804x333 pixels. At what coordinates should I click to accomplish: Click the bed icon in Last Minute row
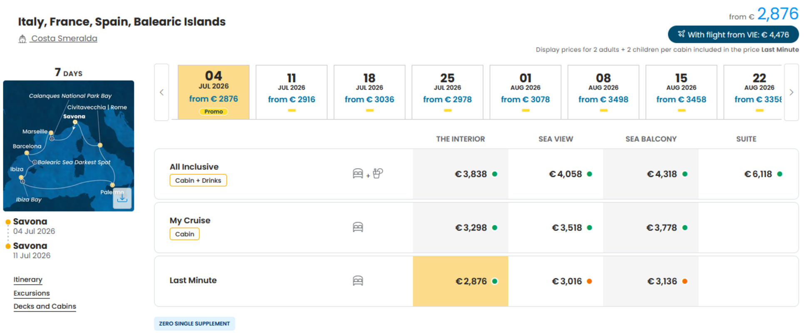358,281
